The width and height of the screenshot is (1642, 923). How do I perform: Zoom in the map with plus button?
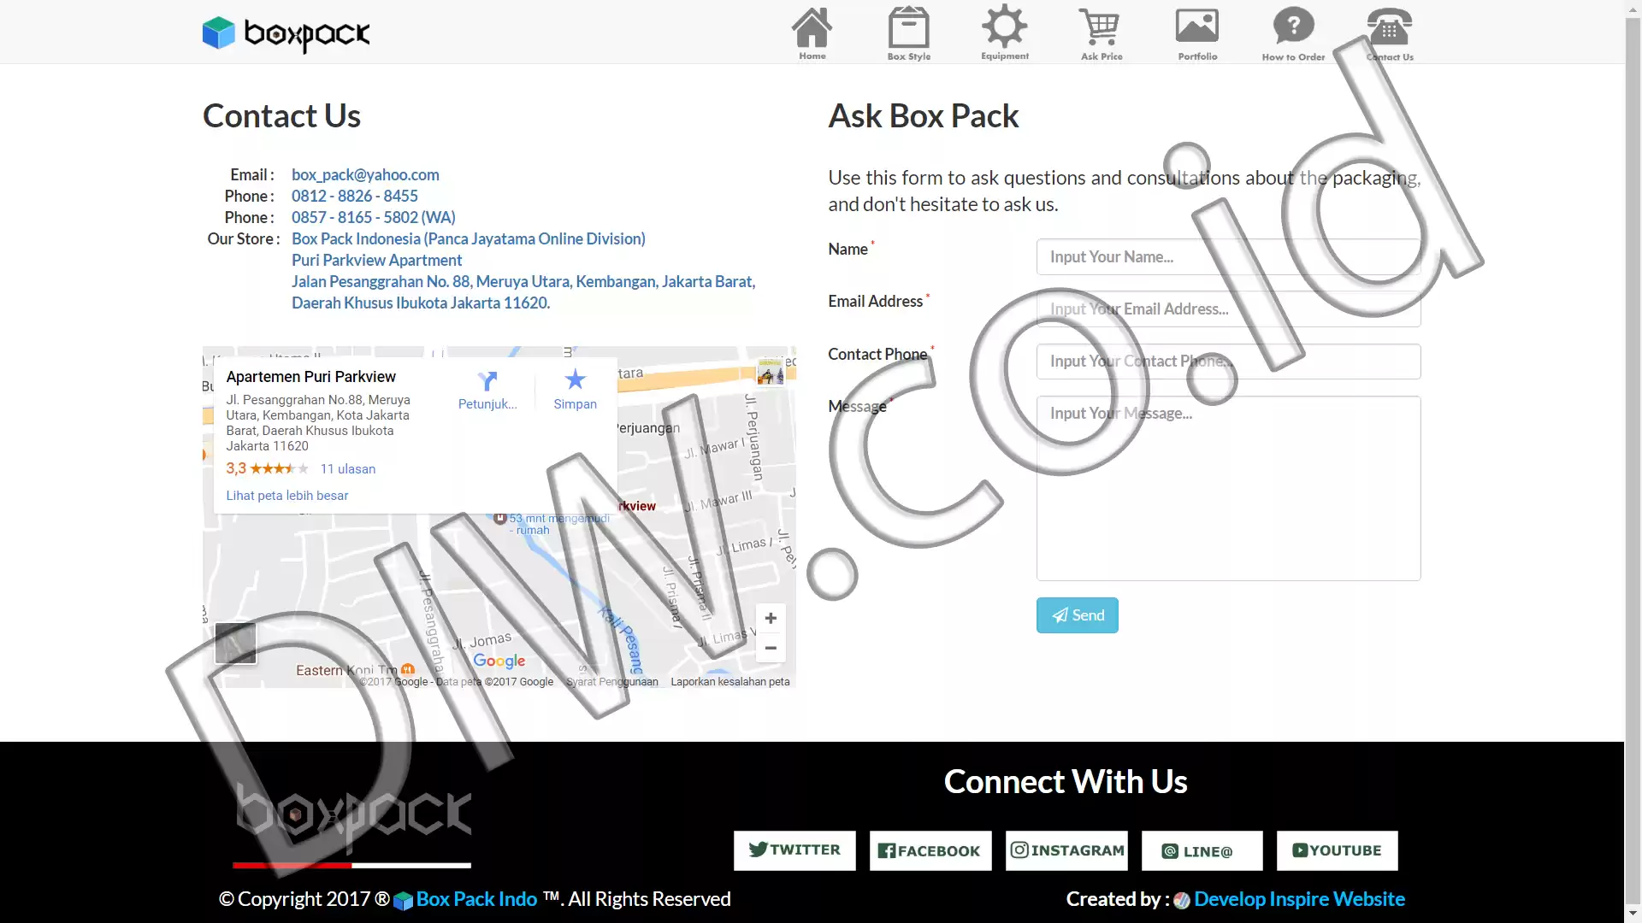click(x=771, y=618)
